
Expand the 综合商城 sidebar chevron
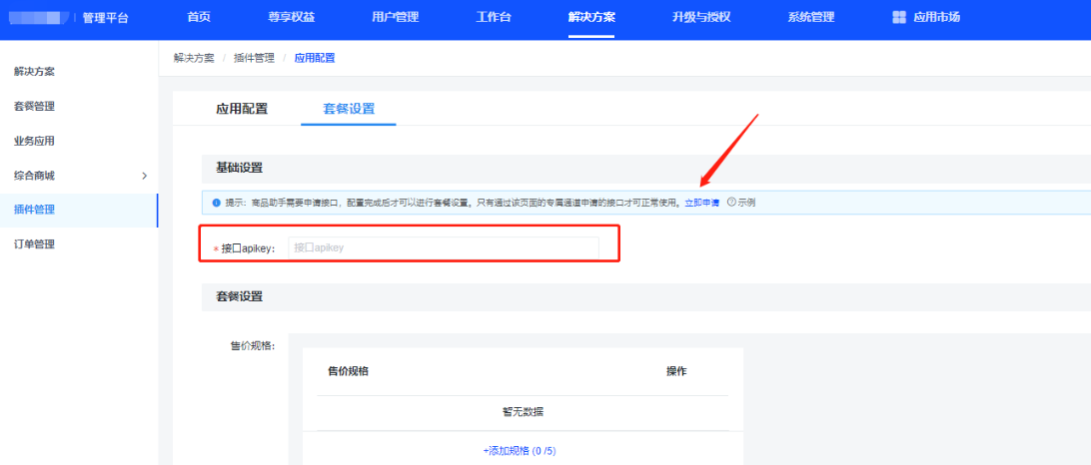(x=144, y=176)
